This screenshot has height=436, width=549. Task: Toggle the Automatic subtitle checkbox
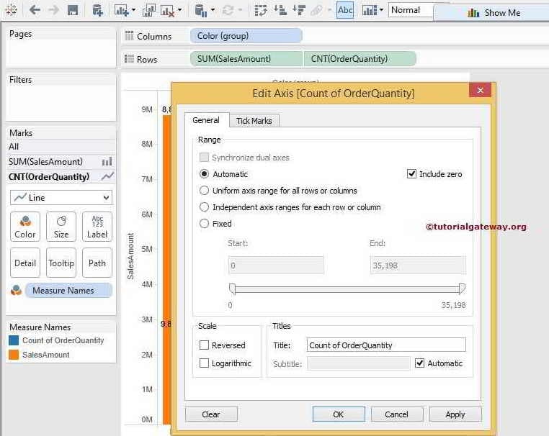419,363
